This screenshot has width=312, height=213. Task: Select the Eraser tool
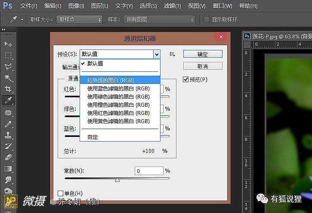point(8,157)
